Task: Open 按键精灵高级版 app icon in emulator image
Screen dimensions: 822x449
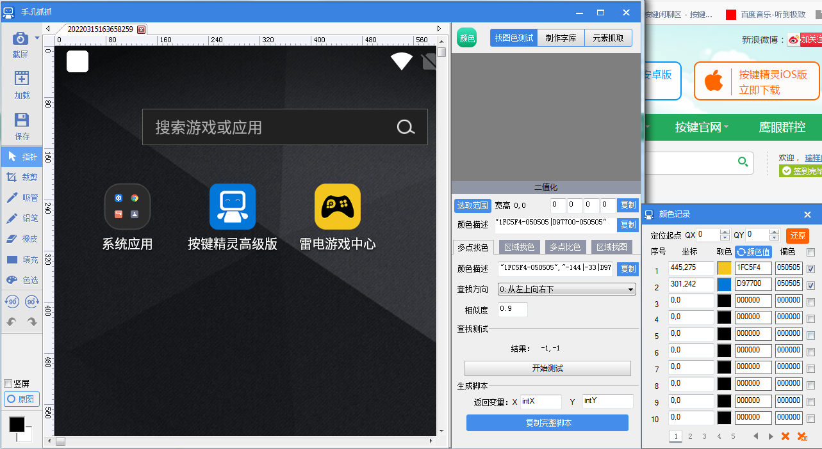Action: click(x=233, y=207)
